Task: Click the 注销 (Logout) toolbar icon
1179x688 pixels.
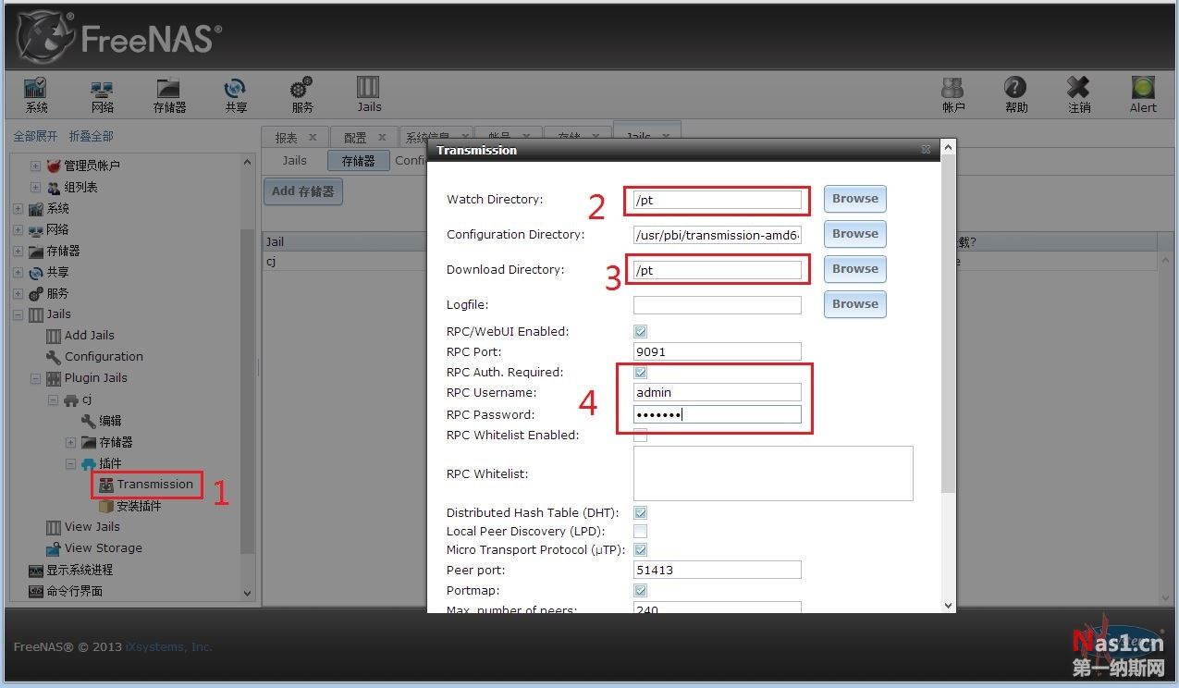Action: point(1079,94)
